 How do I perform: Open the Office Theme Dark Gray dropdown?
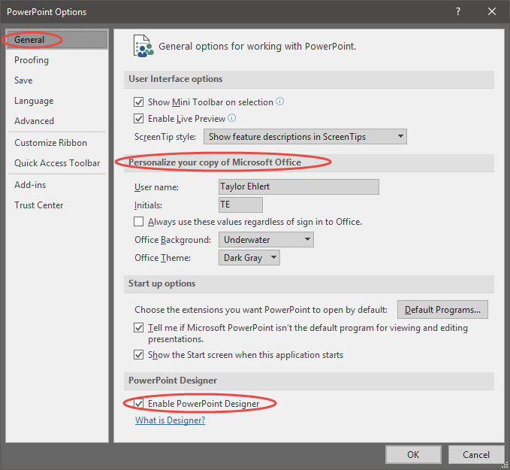(x=249, y=258)
